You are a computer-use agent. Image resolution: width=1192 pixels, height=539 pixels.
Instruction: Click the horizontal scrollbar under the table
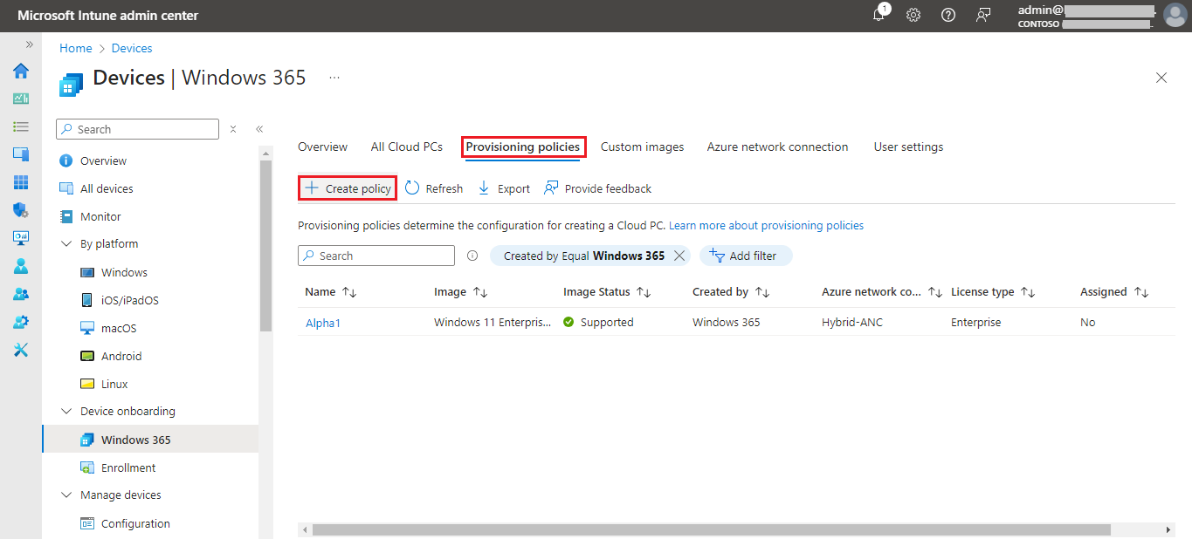point(712,529)
